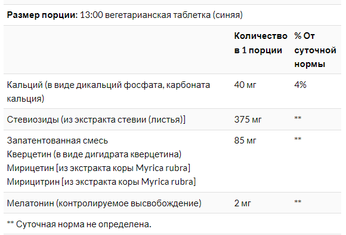Viewport: 346px width, 235px height.
Task: Click the 85 мг blend amount
Action: pos(245,141)
